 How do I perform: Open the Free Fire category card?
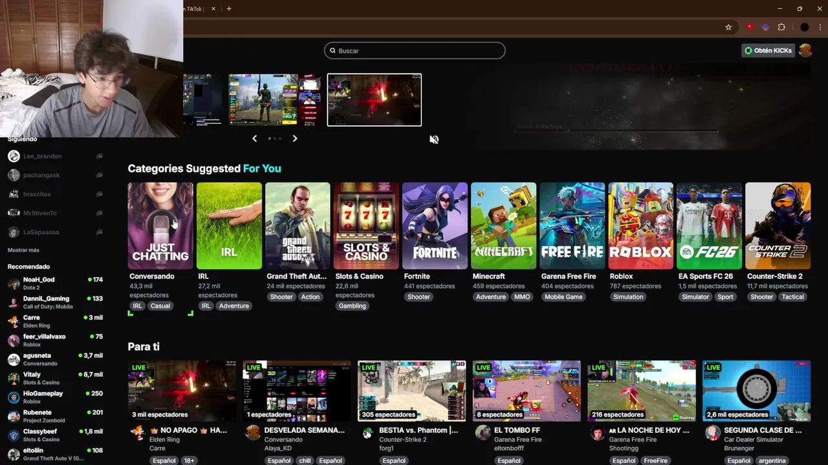coord(572,225)
